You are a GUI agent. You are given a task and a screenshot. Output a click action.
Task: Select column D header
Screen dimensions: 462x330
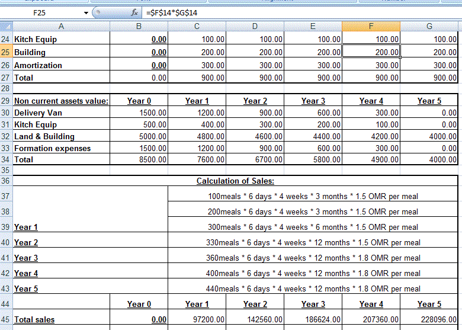coord(255,27)
